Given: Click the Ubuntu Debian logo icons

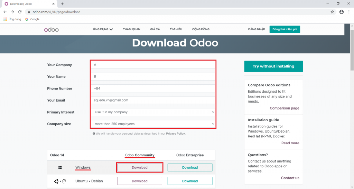Looking at the screenshot, I should point(60,181).
